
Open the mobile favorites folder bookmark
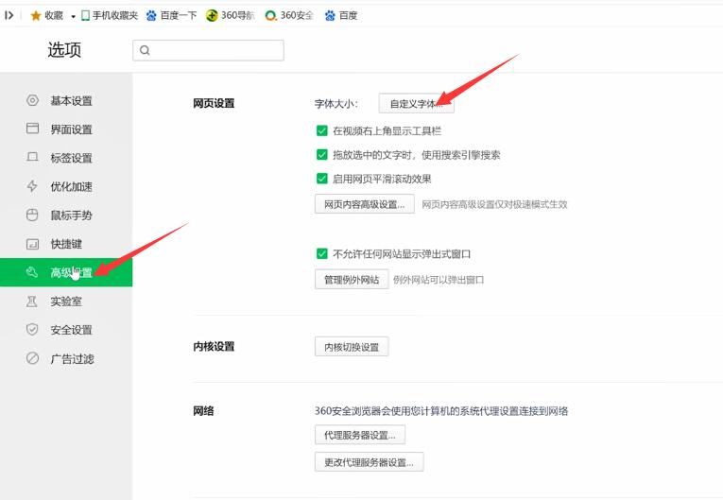pyautogui.click(x=110, y=16)
